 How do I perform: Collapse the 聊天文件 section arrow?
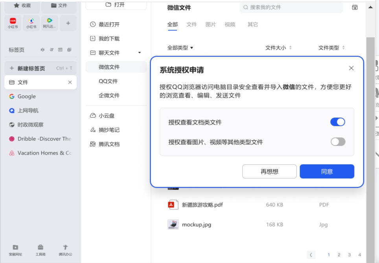(140, 53)
